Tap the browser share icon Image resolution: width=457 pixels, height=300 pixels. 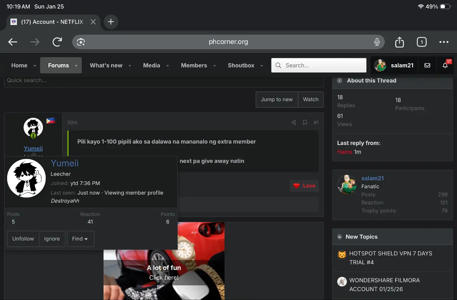tap(400, 42)
